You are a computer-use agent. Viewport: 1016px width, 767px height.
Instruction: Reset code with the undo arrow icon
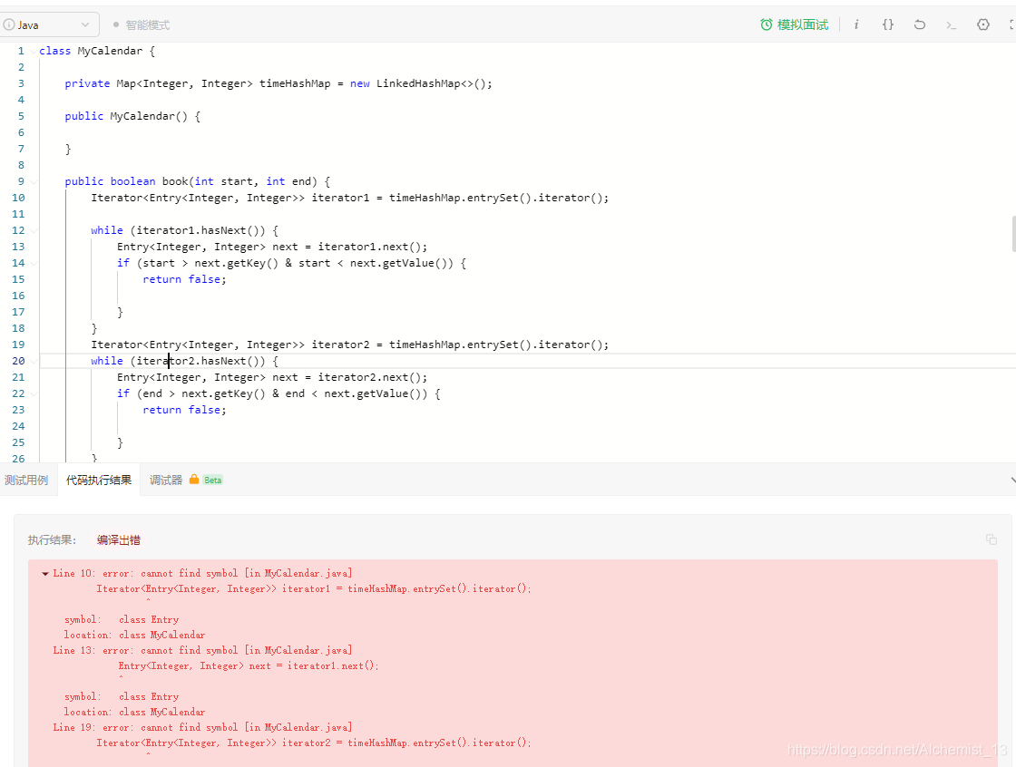920,24
